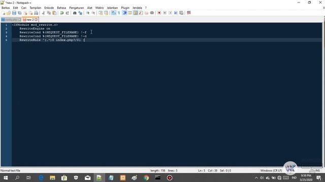Start macro recording with the red record icon
Image resolution: width=325 pixels, height=182 pixels.
coord(159,13)
